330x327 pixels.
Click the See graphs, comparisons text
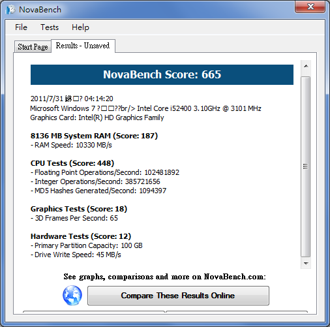pyautogui.click(x=165, y=277)
